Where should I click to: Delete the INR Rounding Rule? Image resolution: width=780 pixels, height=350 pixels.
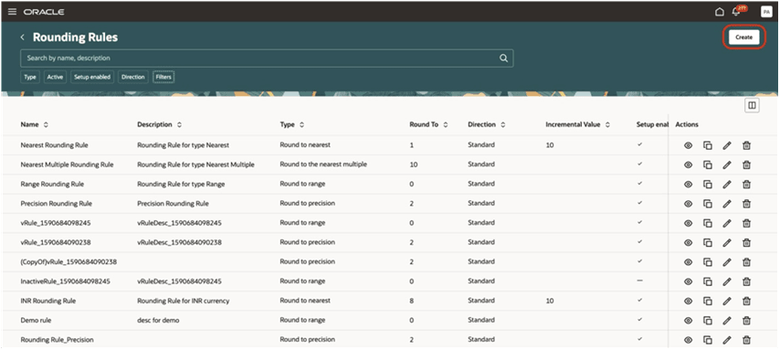746,301
